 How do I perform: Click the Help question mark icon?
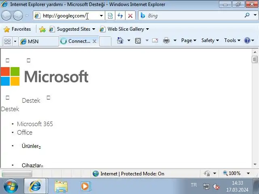pyautogui.click(x=247, y=40)
